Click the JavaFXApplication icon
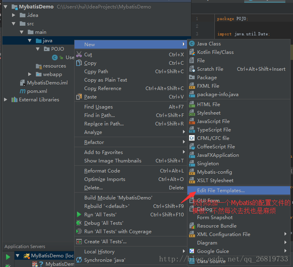Viewport: 293px width, 267px height. click(x=192, y=155)
